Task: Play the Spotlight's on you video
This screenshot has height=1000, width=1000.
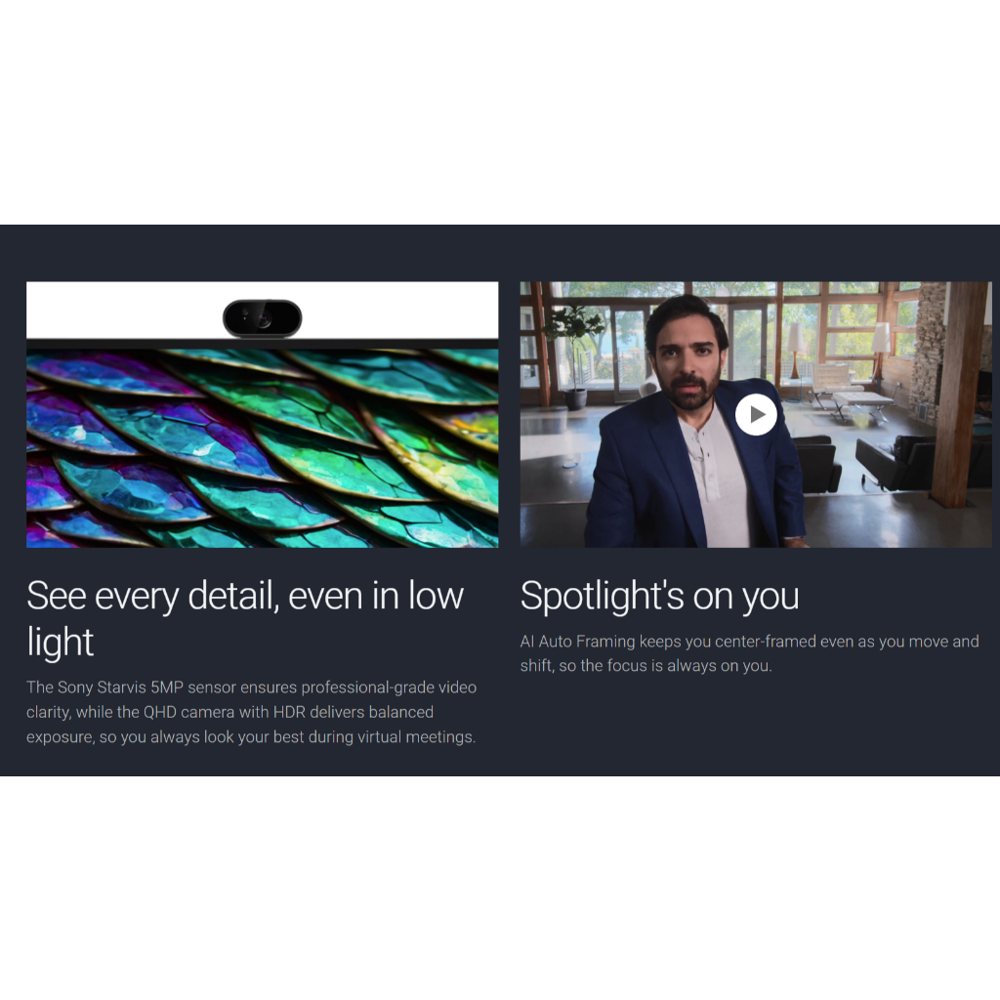Action: [756, 414]
